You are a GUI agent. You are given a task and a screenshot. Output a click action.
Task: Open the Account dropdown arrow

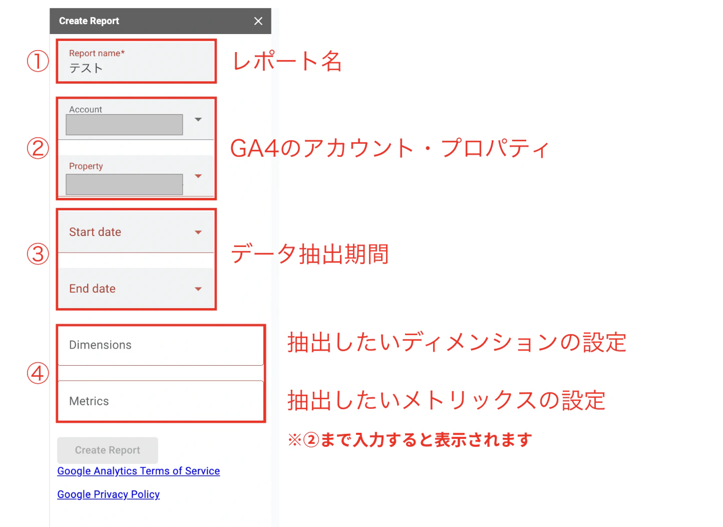[198, 119]
